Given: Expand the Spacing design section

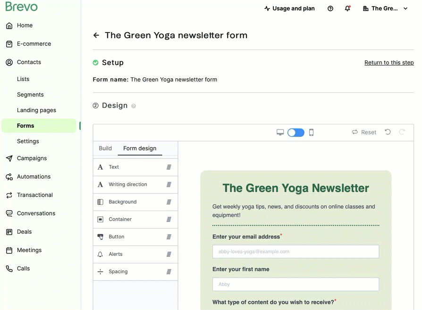Looking at the screenshot, I should 135,271.
